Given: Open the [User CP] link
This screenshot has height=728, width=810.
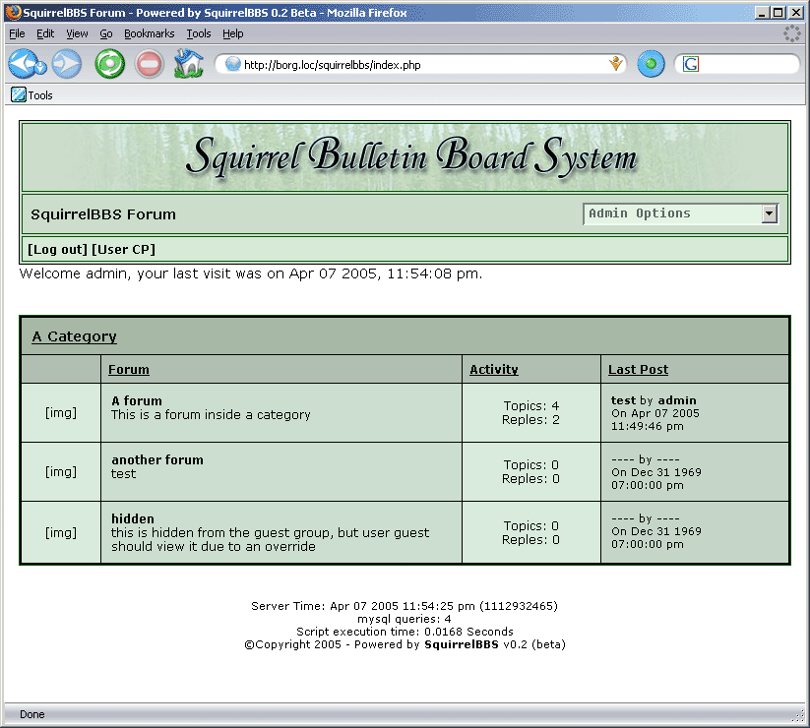Looking at the screenshot, I should pyautogui.click(x=123, y=249).
